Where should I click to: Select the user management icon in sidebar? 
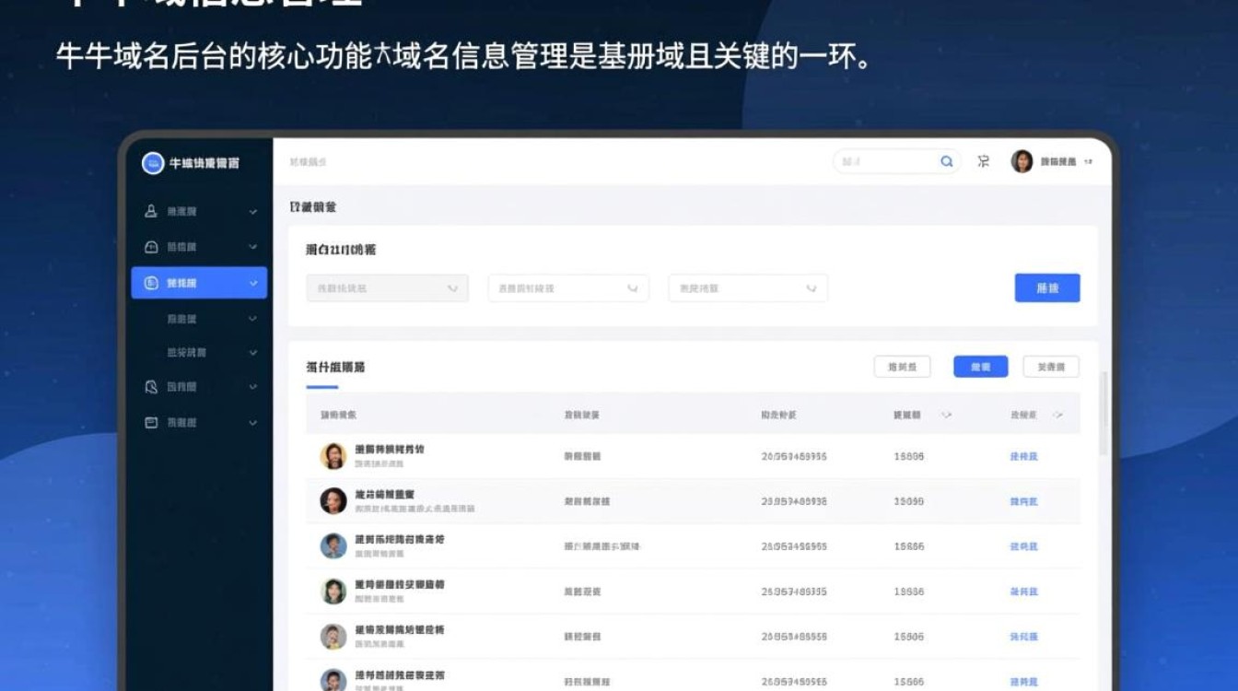click(x=149, y=211)
